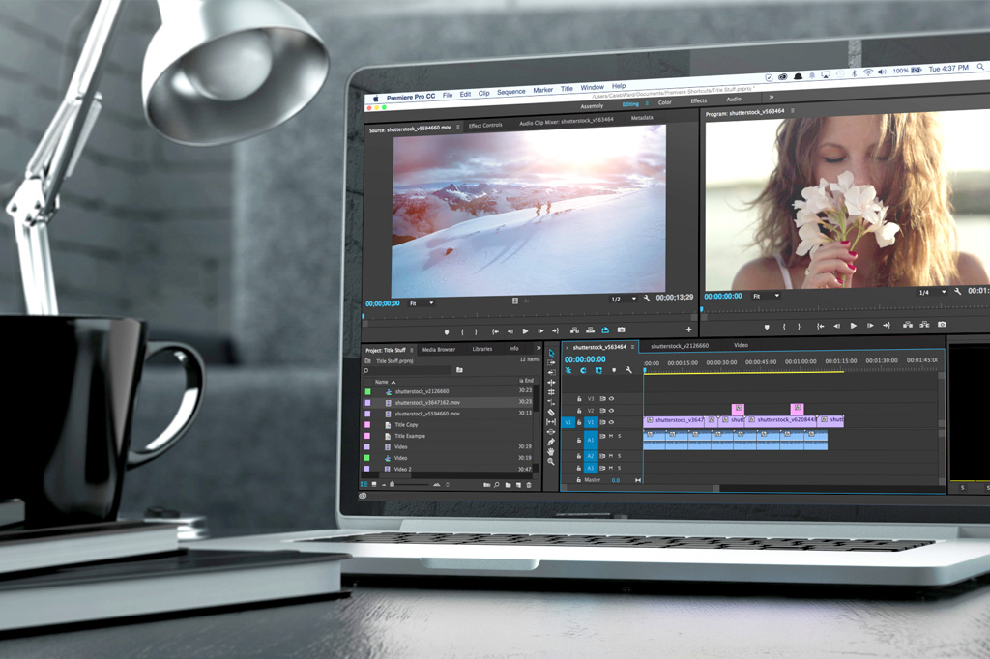Image resolution: width=990 pixels, height=659 pixels.
Task: Open the Fit zoom dropdown in Source monitor
Action: tap(421, 303)
